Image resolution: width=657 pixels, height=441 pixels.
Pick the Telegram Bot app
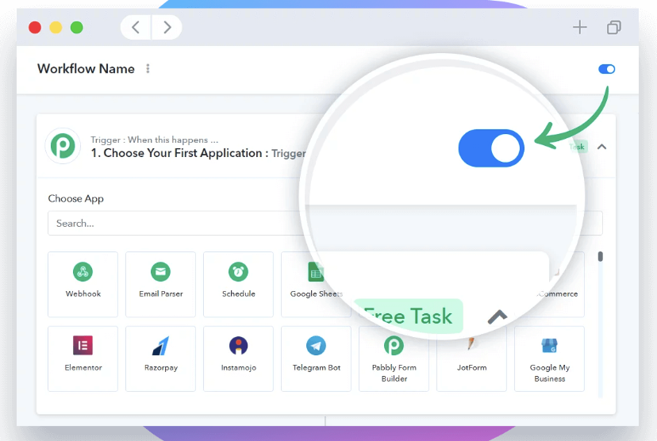pyautogui.click(x=316, y=358)
